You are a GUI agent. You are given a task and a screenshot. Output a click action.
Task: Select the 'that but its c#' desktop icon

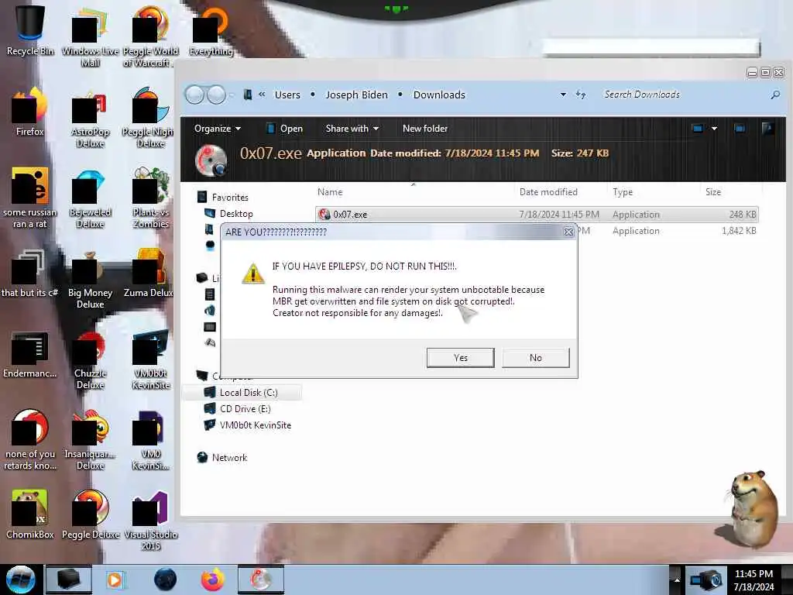[29, 273]
